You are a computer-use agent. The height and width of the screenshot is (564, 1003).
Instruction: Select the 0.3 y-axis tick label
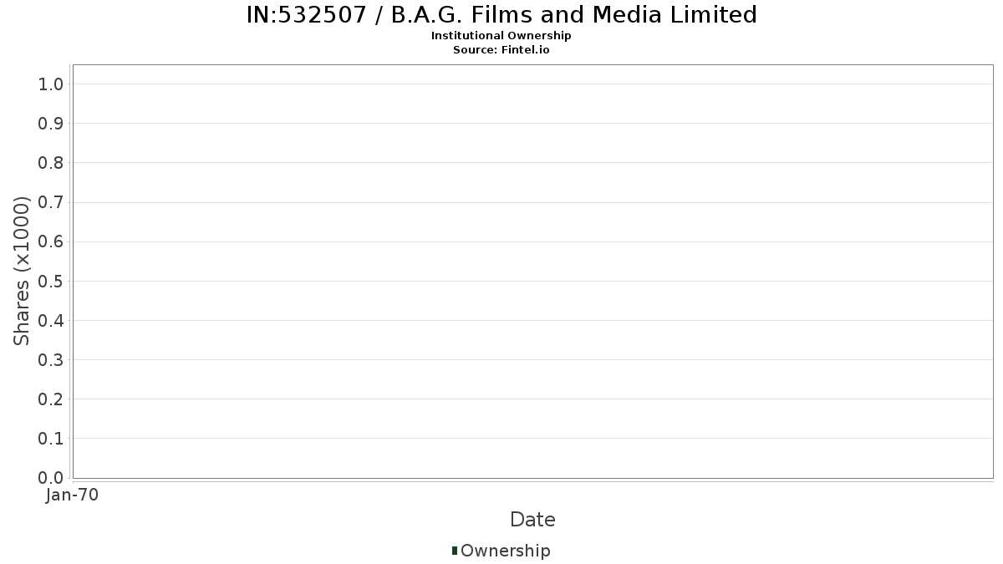click(51, 360)
